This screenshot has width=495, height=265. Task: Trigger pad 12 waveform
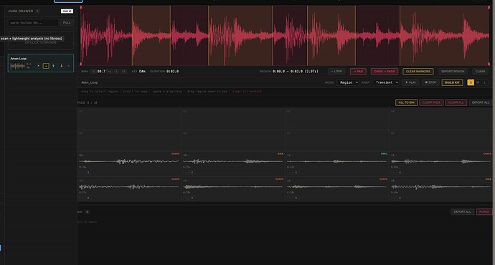point(440,161)
